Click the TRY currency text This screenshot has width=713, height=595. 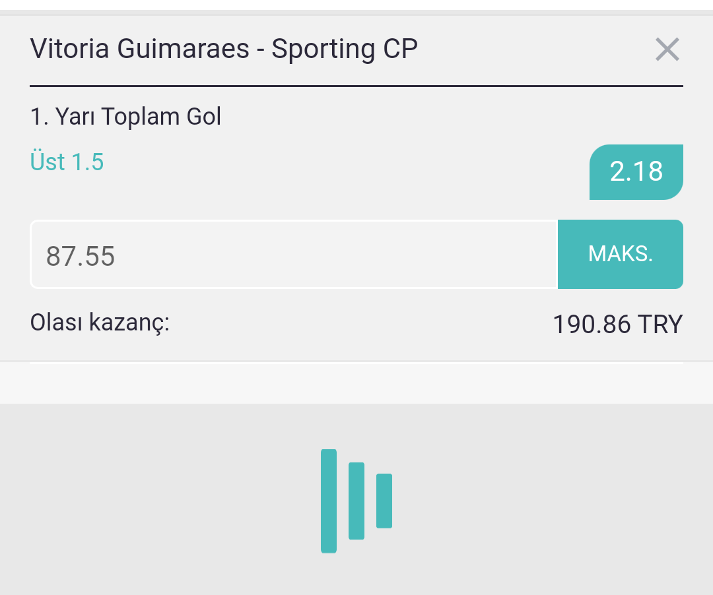coord(660,325)
